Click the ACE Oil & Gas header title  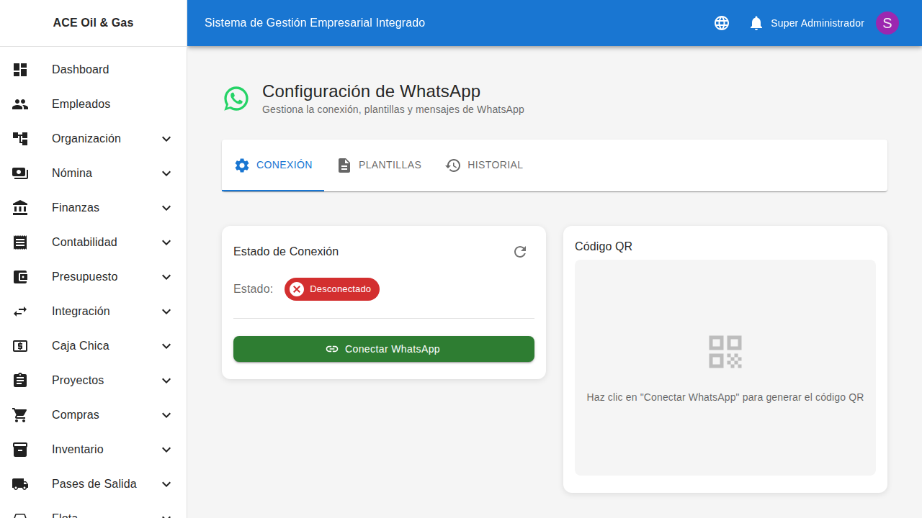93,22
